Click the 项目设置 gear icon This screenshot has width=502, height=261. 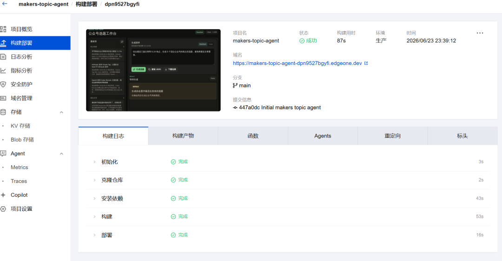(3, 209)
